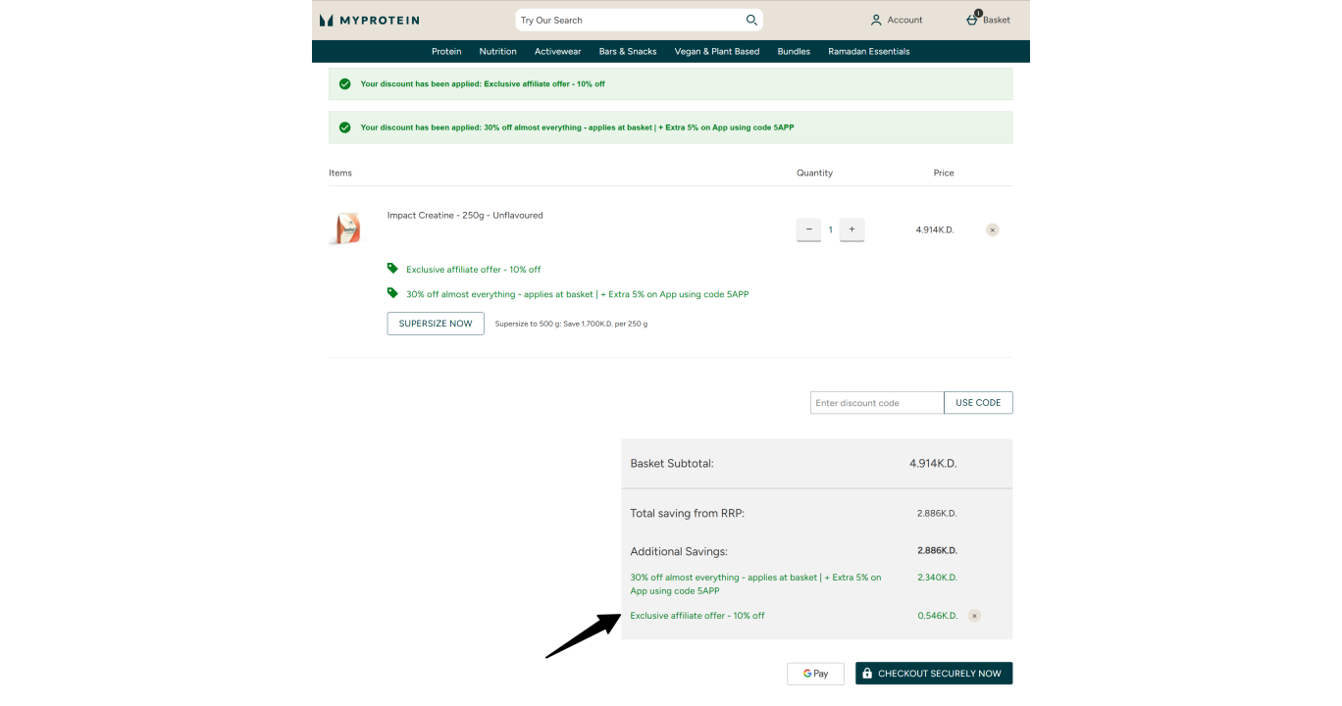The width and height of the screenshot is (1342, 706).
Task: Open Impact Creatine - 250g - Unflavoured link
Action: [x=465, y=215]
